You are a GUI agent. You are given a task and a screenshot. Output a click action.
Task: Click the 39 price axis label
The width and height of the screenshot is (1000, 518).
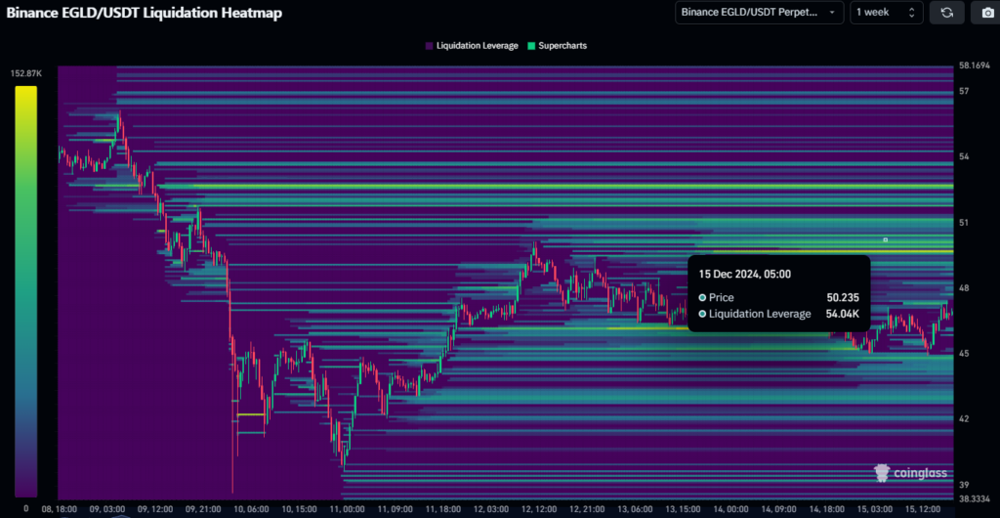(x=964, y=484)
